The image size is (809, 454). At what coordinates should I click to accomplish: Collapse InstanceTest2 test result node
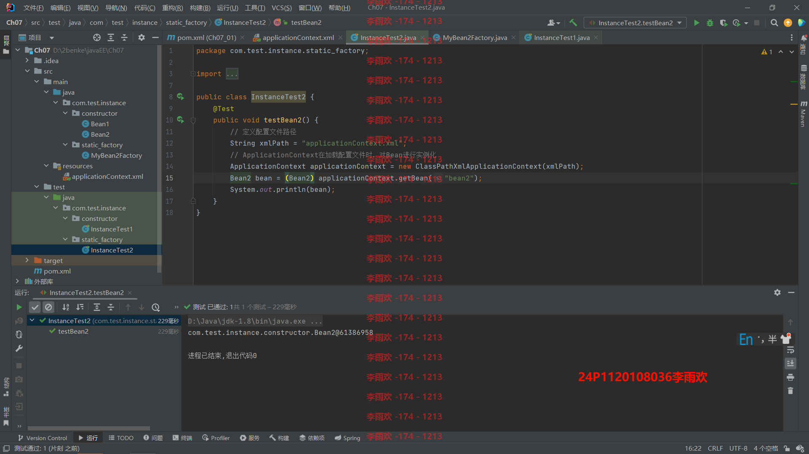(32, 321)
